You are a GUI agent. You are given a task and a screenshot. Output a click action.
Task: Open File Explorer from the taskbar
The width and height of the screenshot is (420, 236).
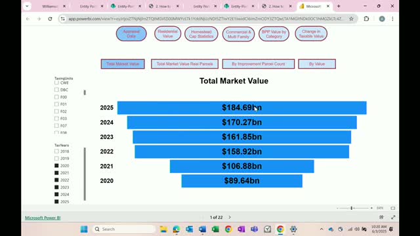(163, 229)
